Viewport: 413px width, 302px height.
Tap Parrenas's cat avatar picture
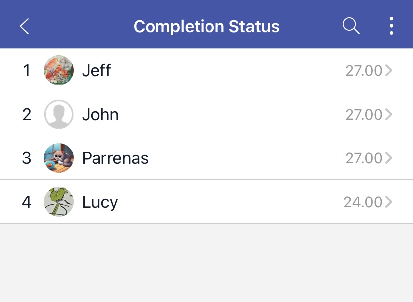pos(59,158)
